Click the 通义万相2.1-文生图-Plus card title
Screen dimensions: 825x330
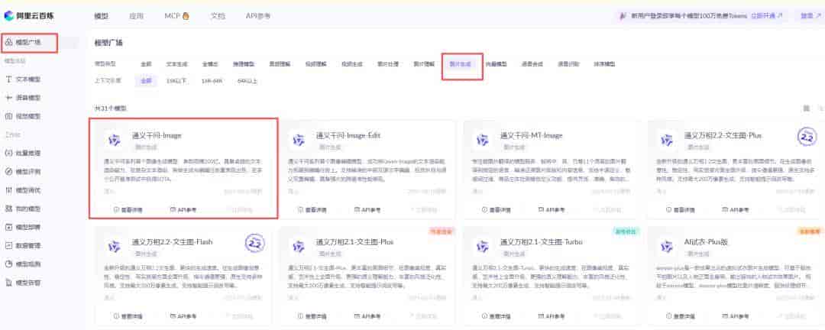tap(354, 242)
